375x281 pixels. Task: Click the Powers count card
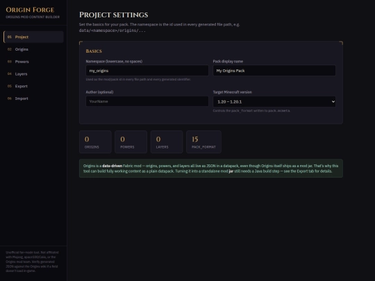tap(131, 142)
